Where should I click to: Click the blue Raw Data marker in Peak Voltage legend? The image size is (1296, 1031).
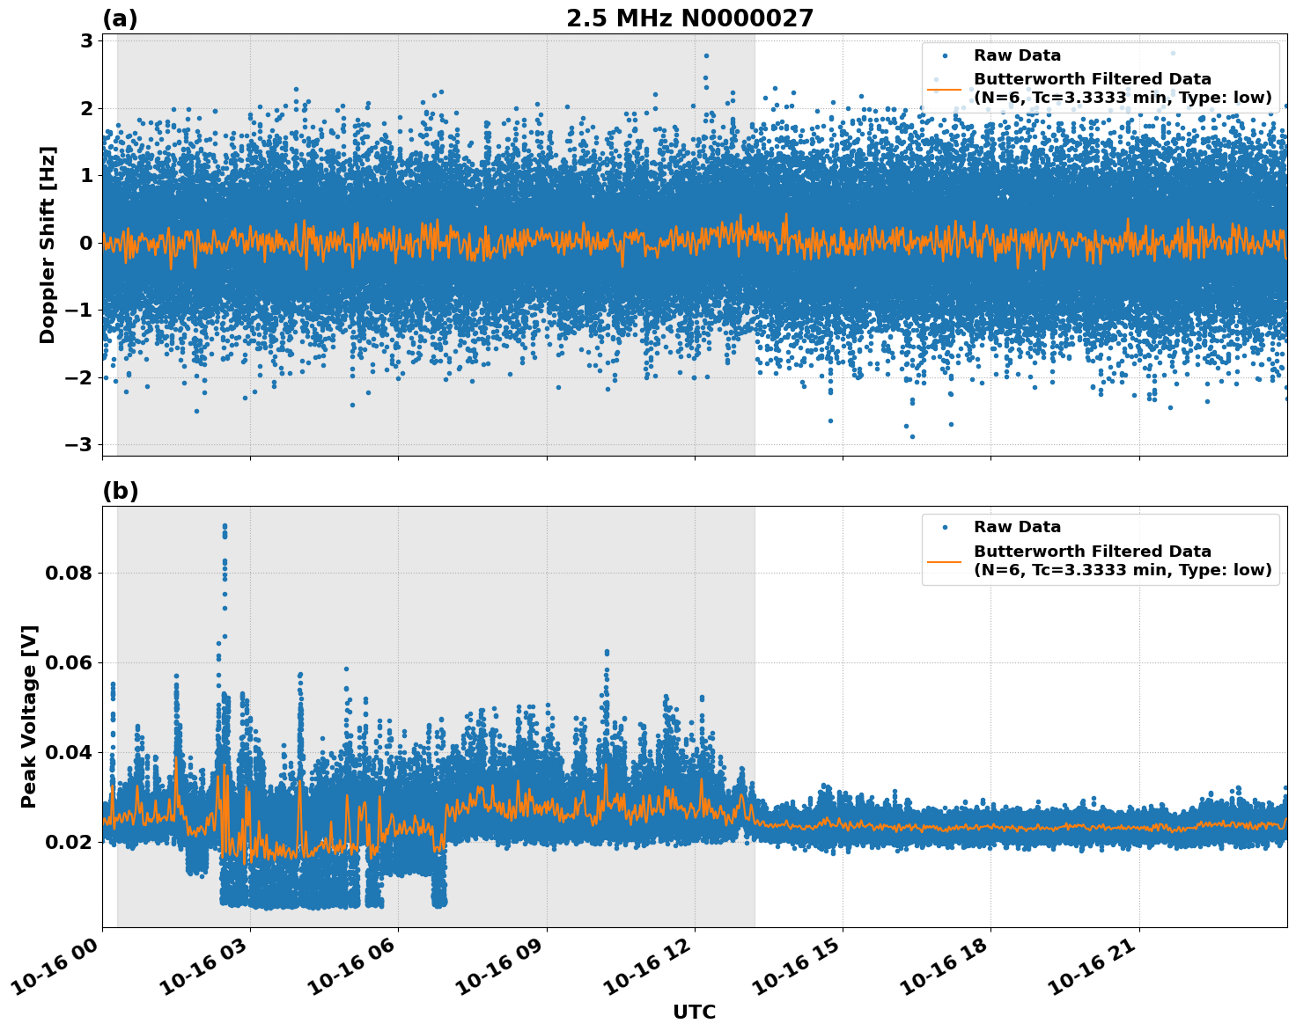coord(945,527)
